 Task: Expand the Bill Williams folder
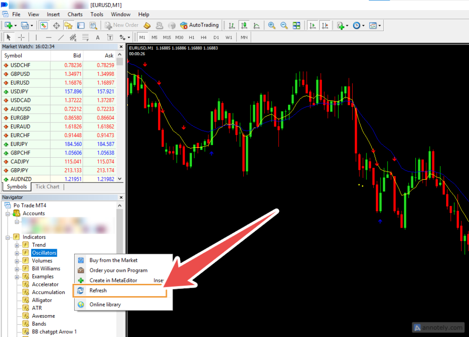pos(17,269)
